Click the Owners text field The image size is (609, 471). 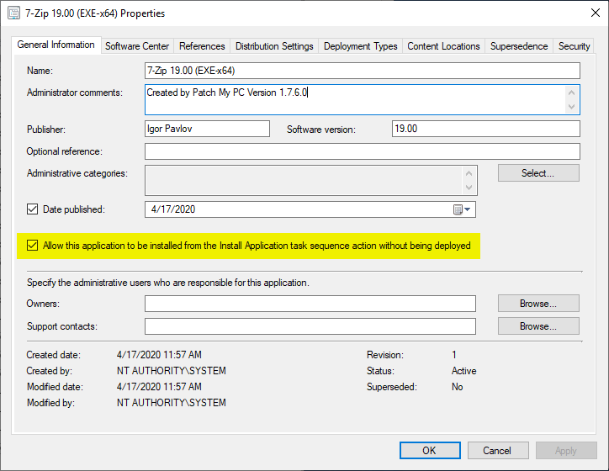tap(310, 304)
